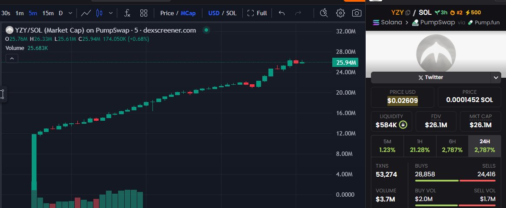The height and width of the screenshot is (208, 506).
Task: Expand the social links dropdown
Action: [496, 77]
